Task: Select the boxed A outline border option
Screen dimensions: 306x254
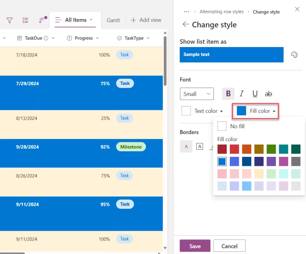Action: (x=200, y=146)
